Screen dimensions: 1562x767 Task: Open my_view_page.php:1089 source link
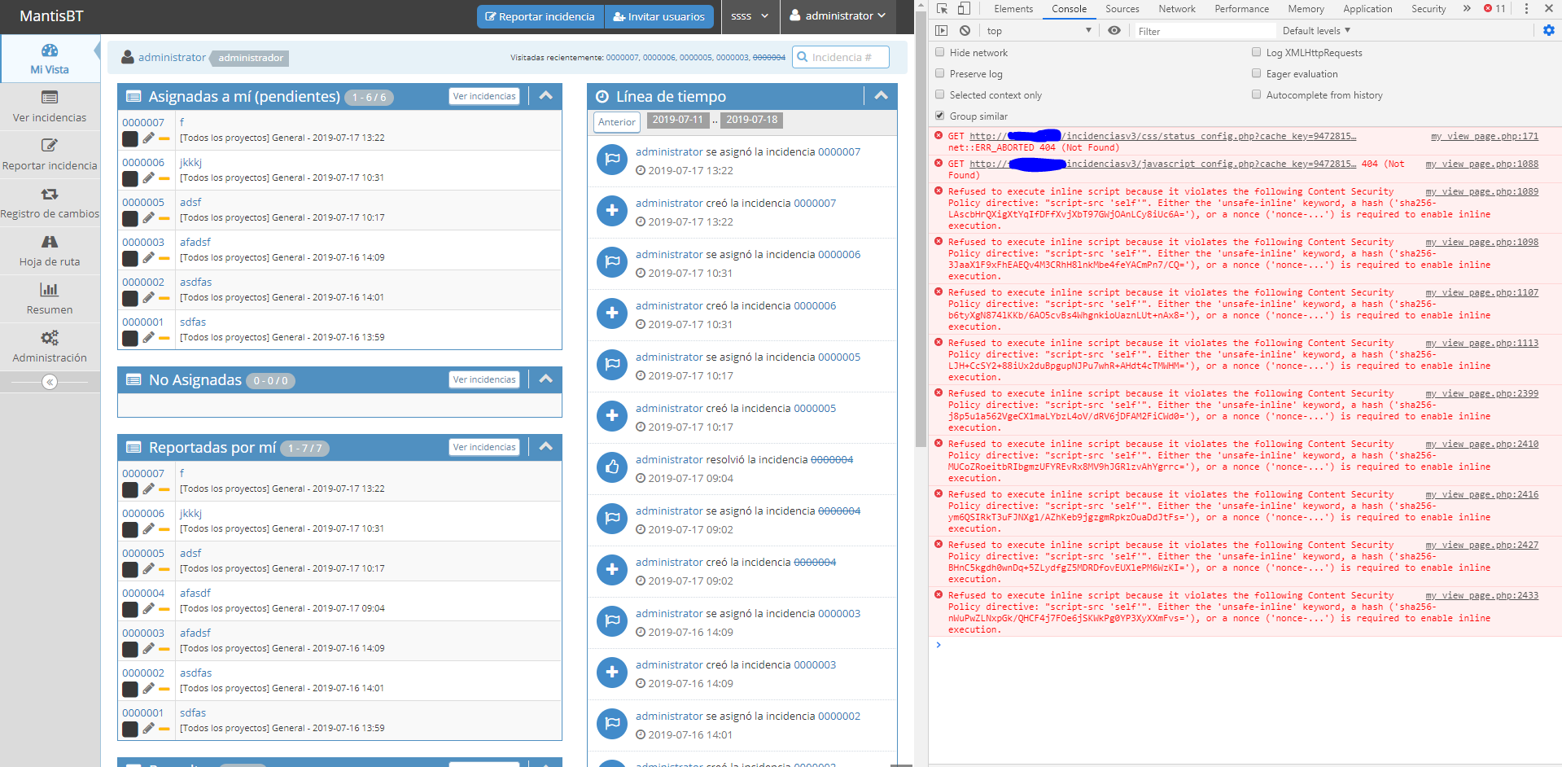pos(1481,191)
